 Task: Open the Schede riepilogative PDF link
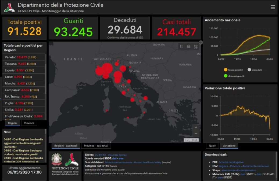click(231, 162)
